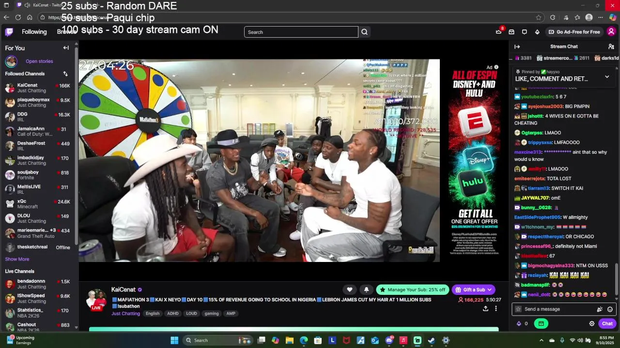620x348 pixels.
Task: Open DDG channel in sidebar
Action: point(39,117)
